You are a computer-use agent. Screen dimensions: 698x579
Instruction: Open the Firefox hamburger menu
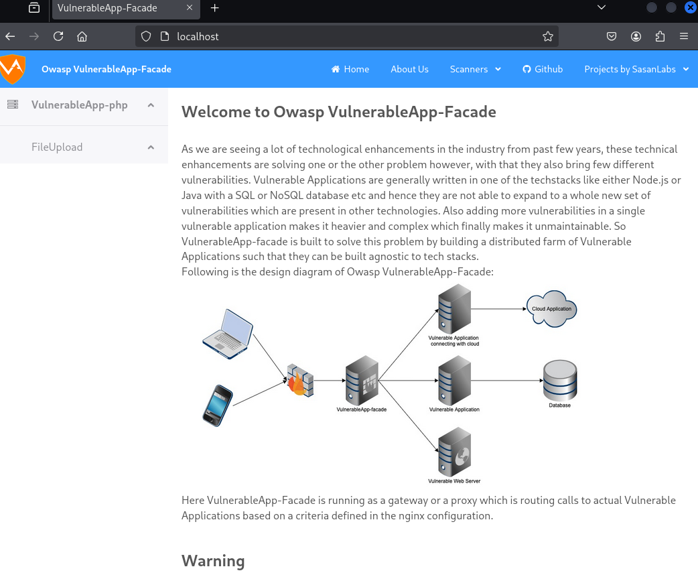point(684,36)
